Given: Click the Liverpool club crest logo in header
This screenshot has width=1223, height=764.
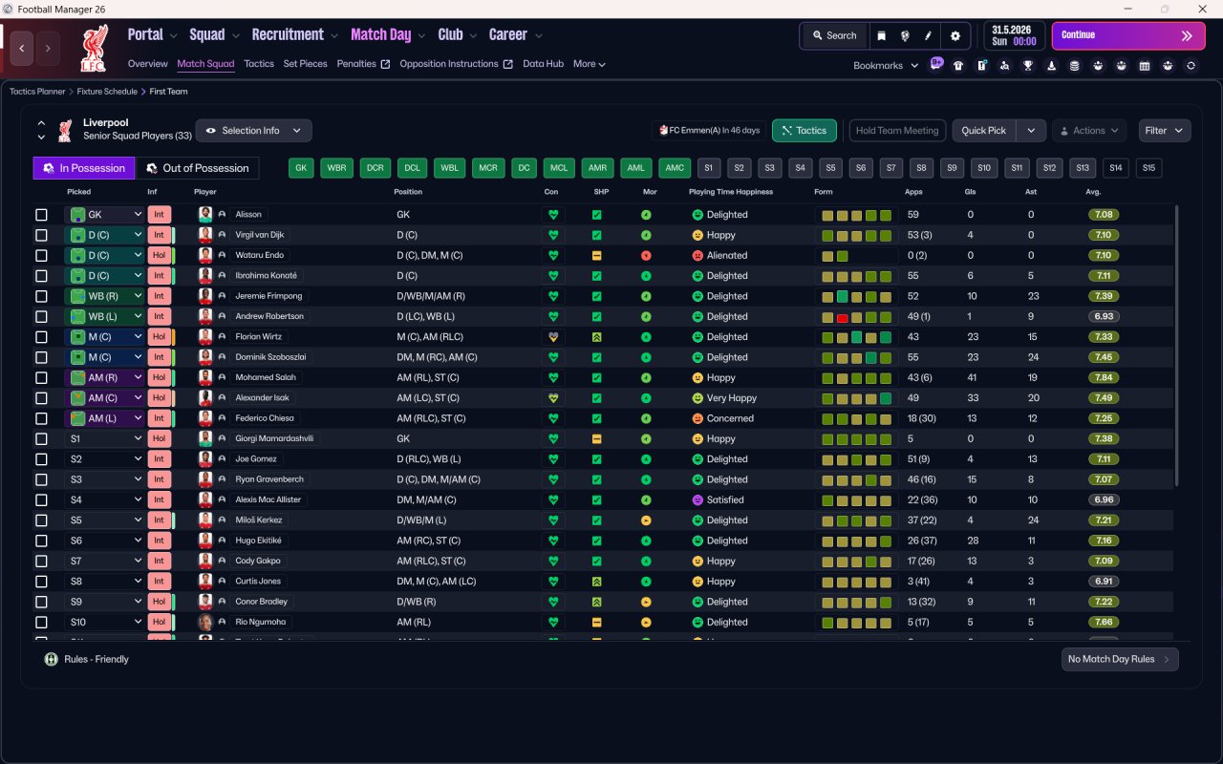Looking at the screenshot, I should point(93,50).
